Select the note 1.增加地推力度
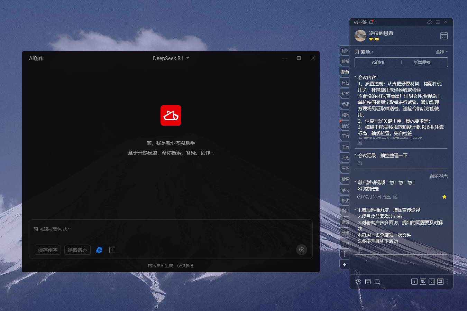467x311 pixels. pyautogui.click(x=400, y=226)
